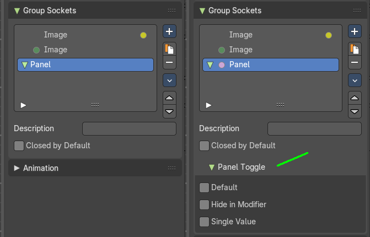Remove selected item in right panel

pos(355,62)
